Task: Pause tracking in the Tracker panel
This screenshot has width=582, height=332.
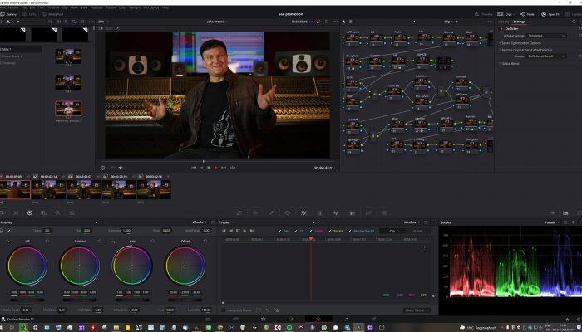Action: tap(238, 231)
